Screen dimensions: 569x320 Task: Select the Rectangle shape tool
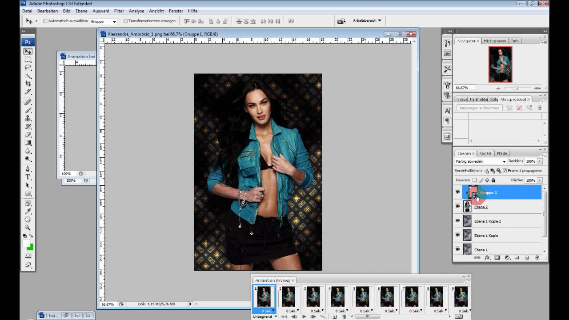point(28,193)
